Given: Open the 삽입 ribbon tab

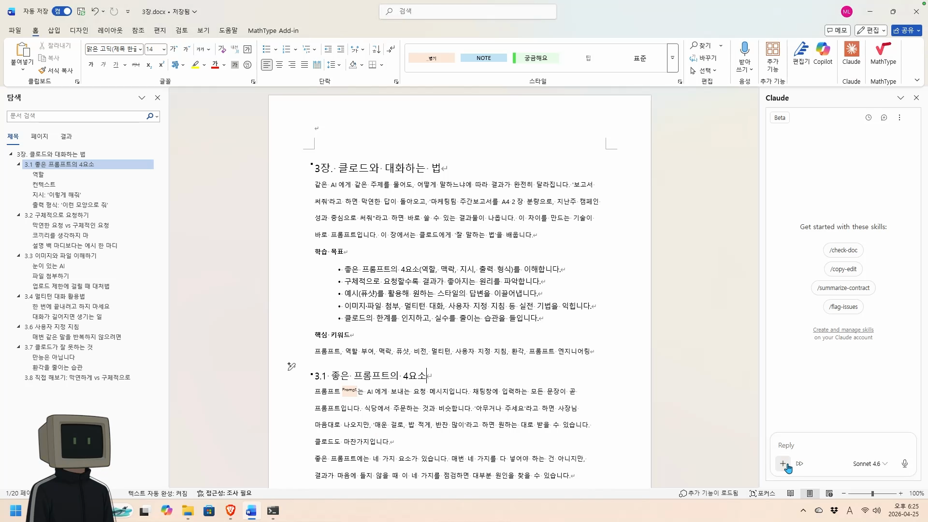Looking at the screenshot, I should click(x=54, y=30).
